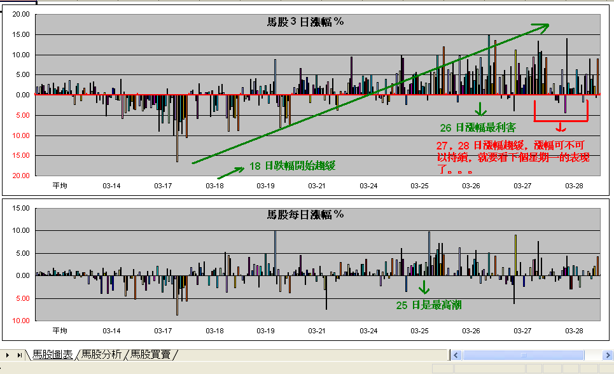Go to the 馬股買賣 sheet tab
Viewport: 614px width, 374px height.
[x=151, y=355]
